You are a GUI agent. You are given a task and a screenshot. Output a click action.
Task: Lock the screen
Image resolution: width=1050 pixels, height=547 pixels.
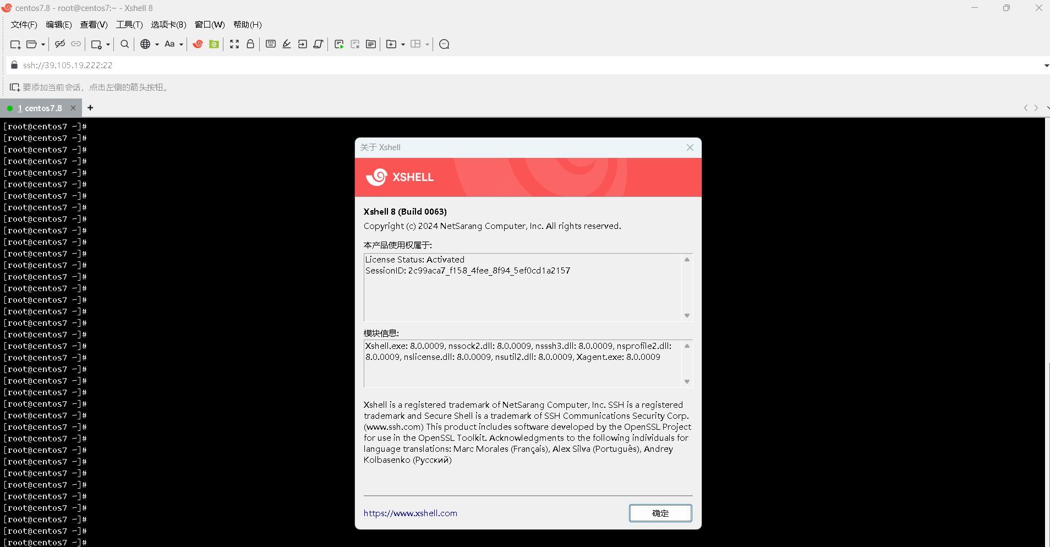coord(250,44)
